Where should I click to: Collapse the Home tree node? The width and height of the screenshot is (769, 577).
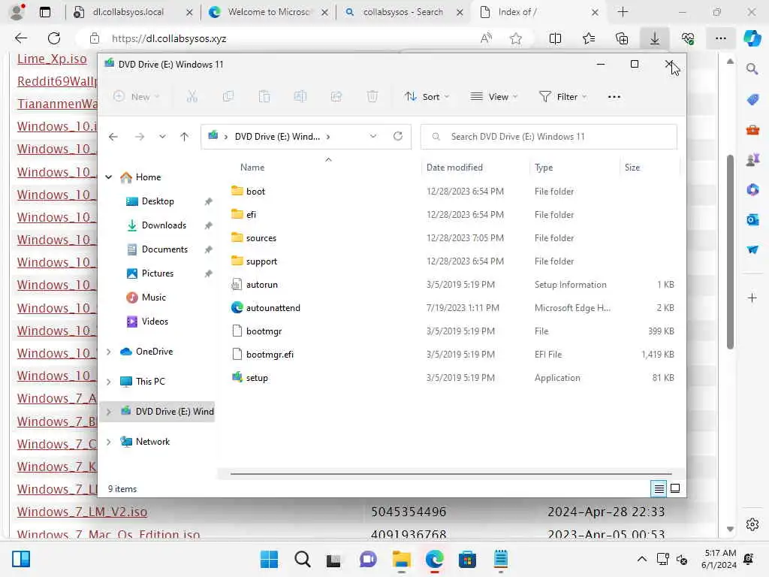(x=109, y=177)
